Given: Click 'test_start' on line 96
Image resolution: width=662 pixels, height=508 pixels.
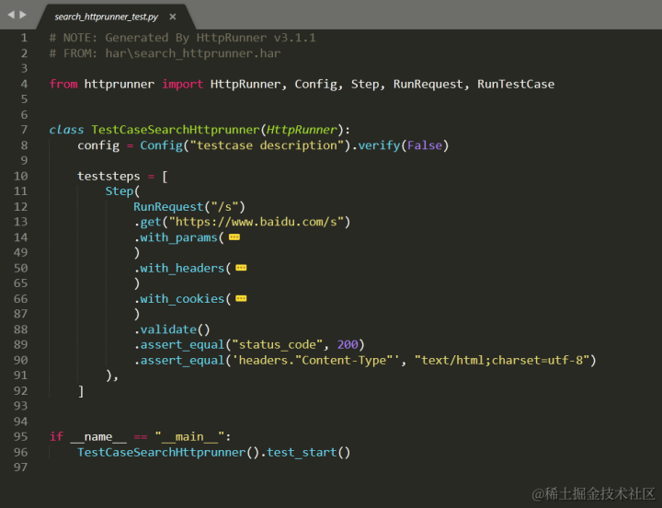Looking at the screenshot, I should [x=302, y=453].
